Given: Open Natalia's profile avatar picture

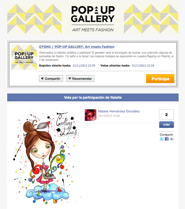Looking at the screenshot, I should click(91, 115).
